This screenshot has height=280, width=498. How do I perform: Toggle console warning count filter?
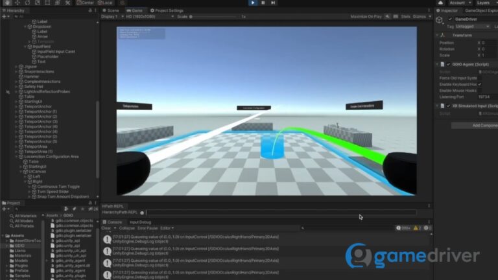point(417,228)
